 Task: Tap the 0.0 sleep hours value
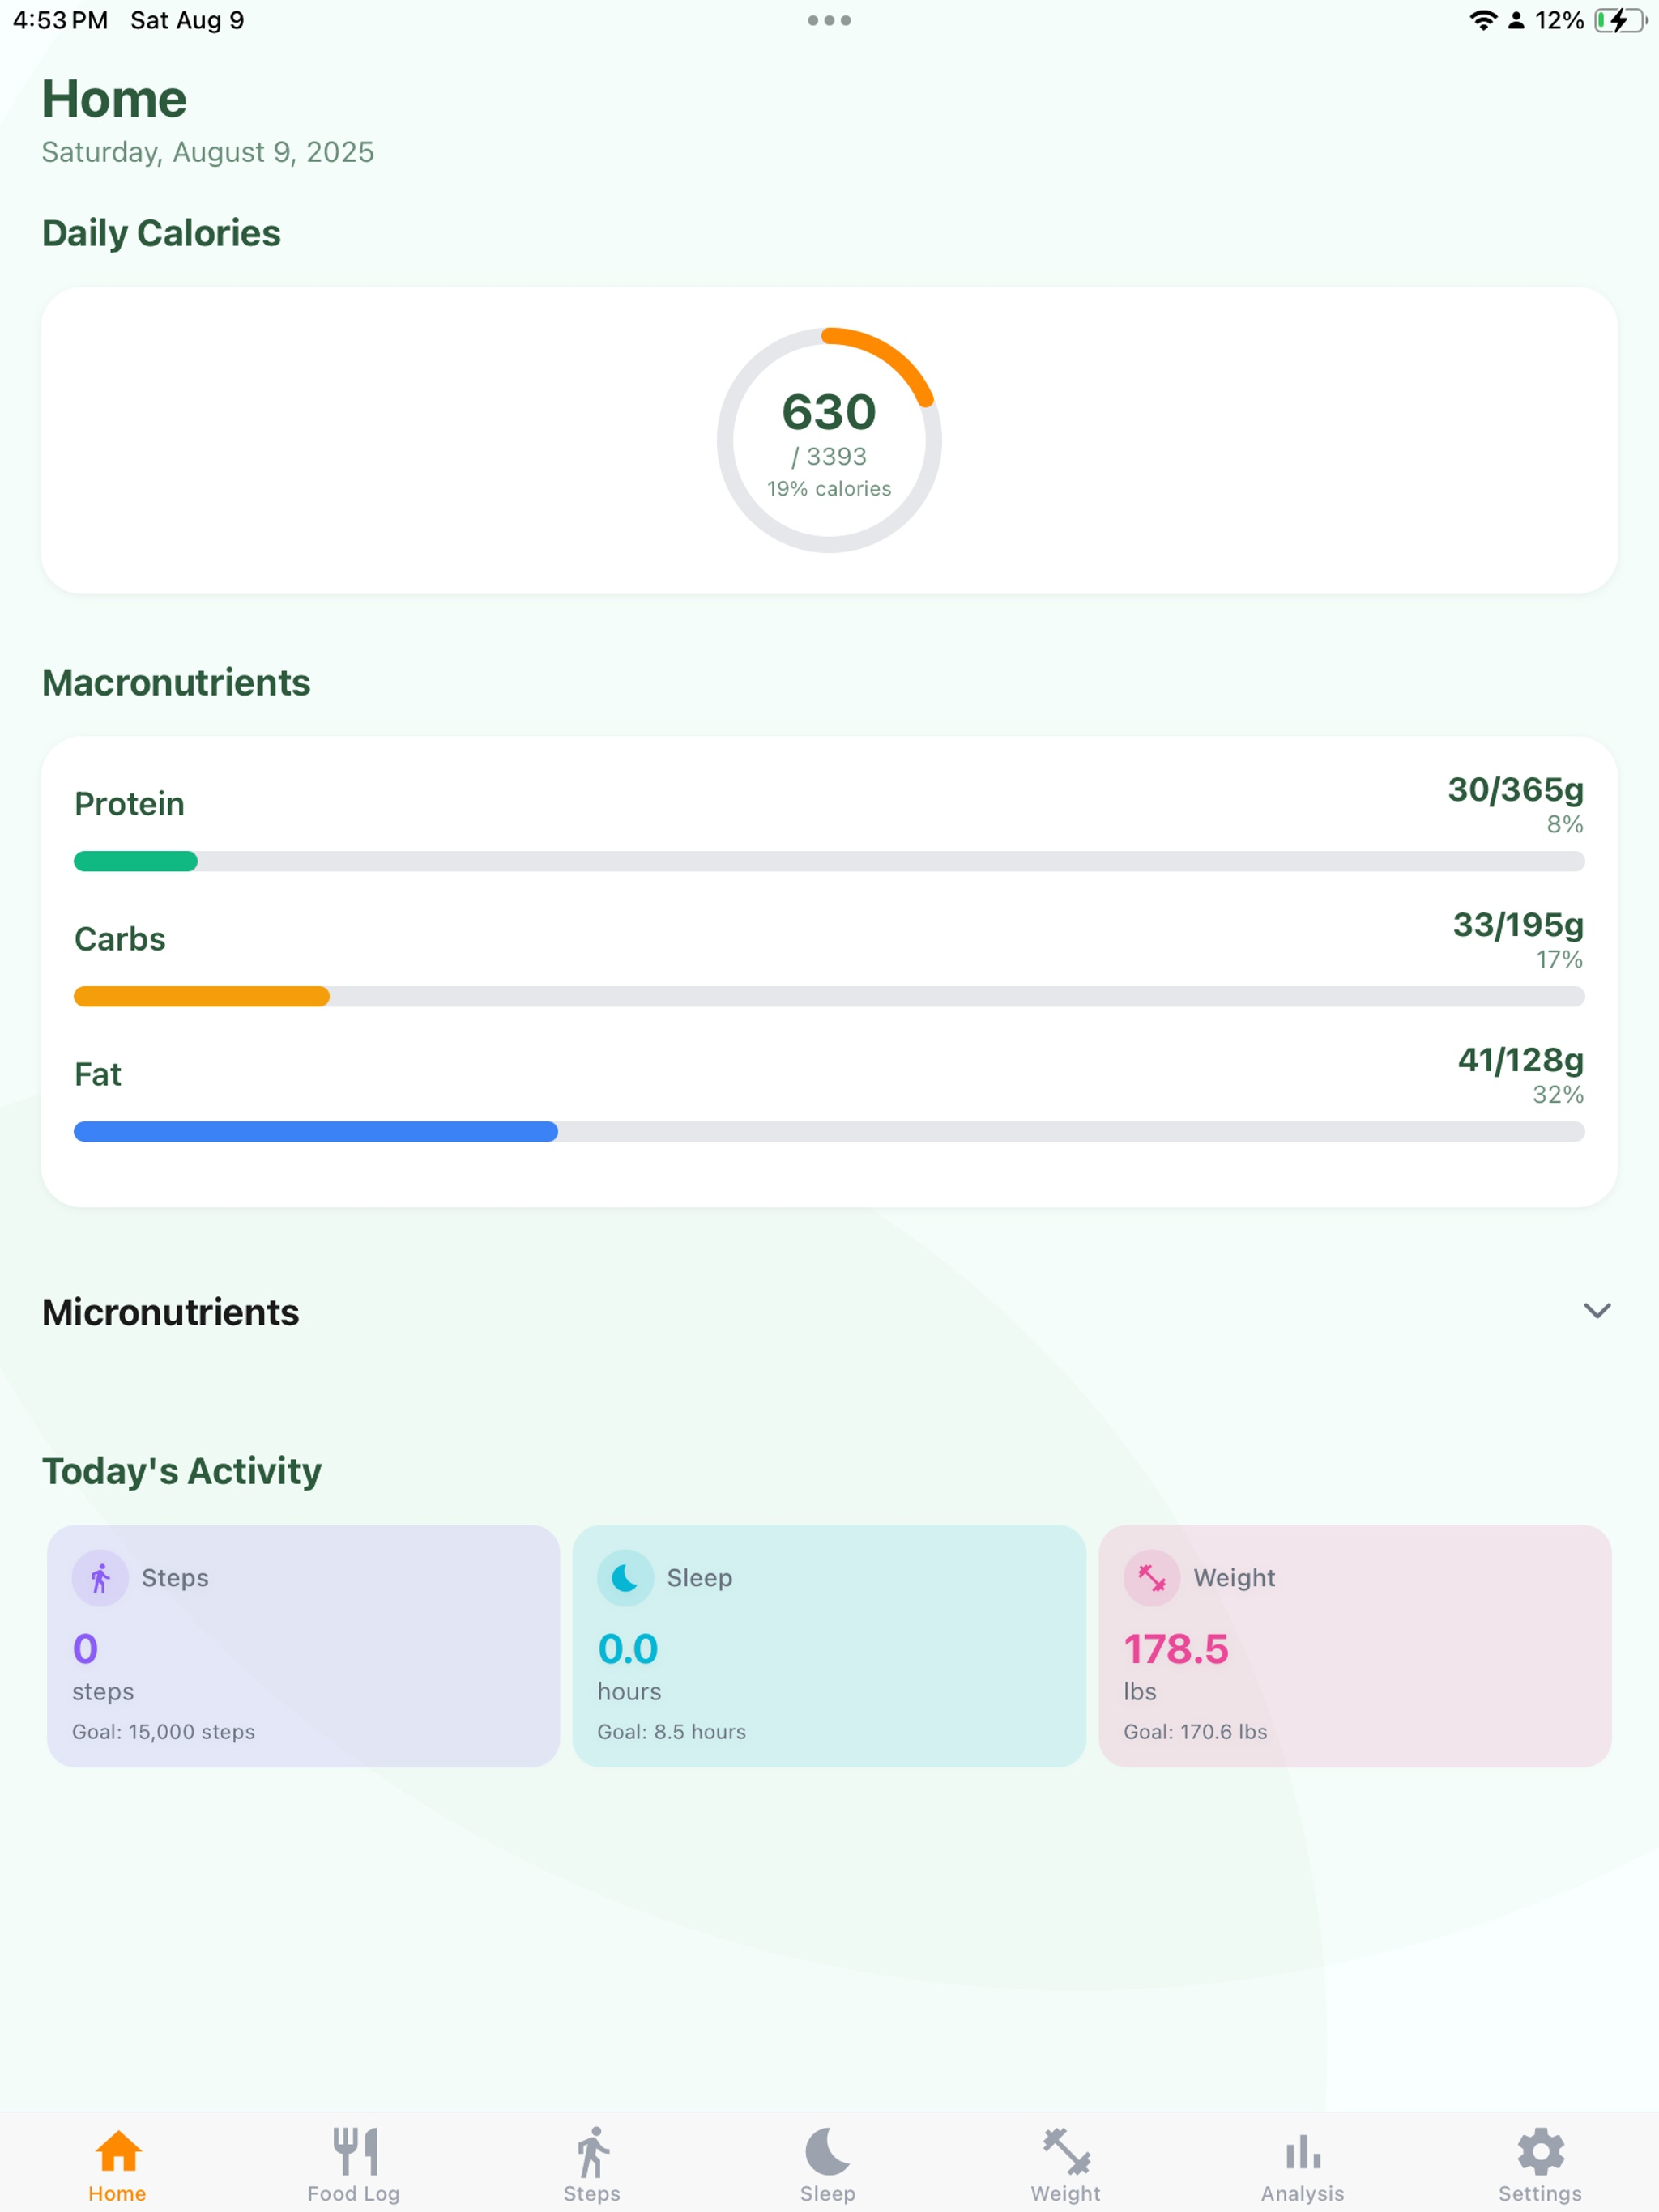[627, 1649]
